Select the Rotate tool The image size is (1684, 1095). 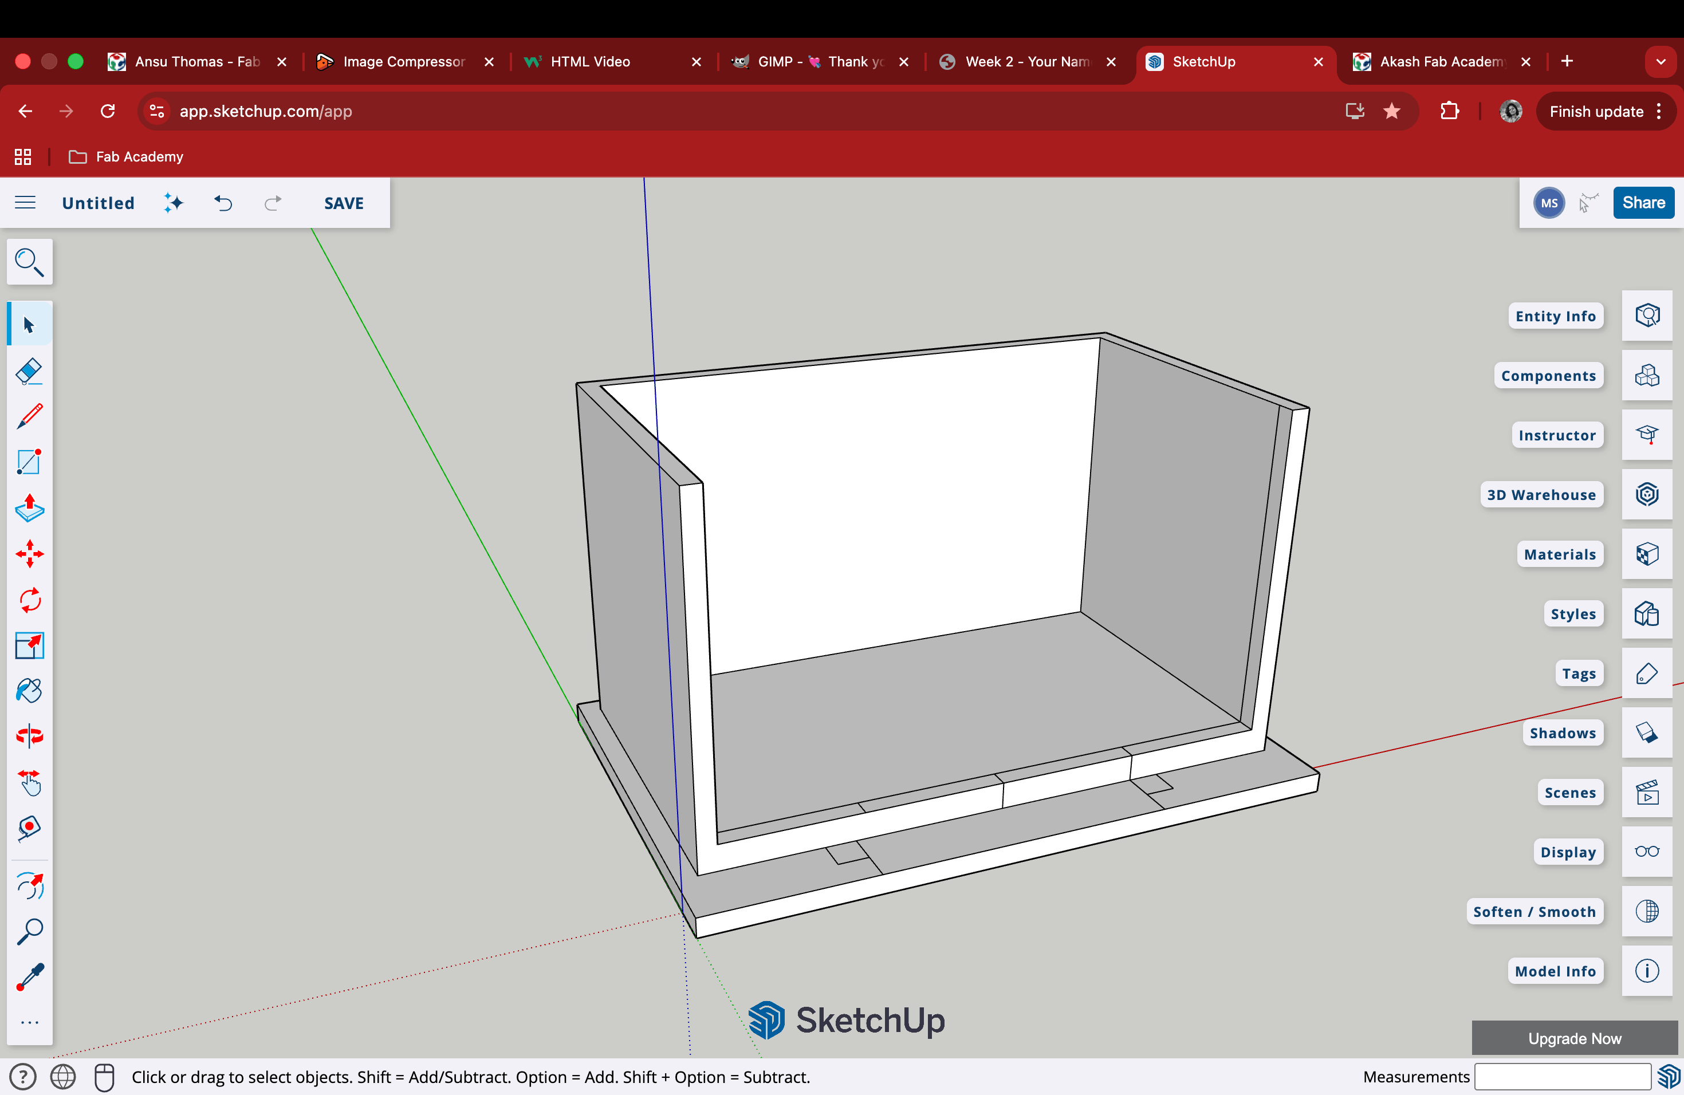click(29, 600)
